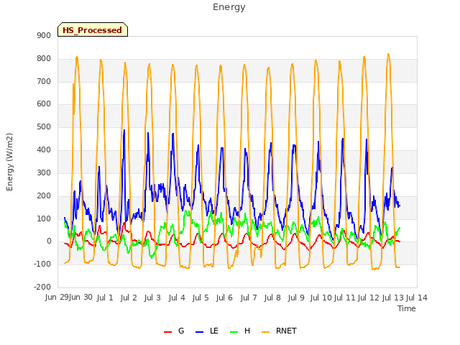Click the Energy (W/m2) y-axis label
The width and height of the screenshot is (460, 345).
coord(9,162)
